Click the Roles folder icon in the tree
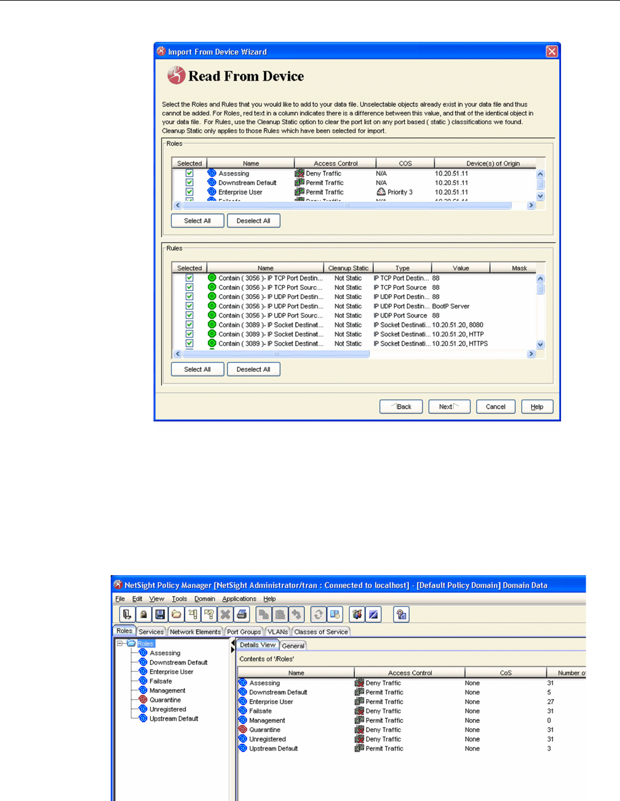The width and height of the screenshot is (620, 801). tap(132, 644)
